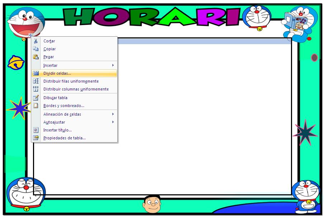
Task: Click the highlighted first table row
Action: pyautogui.click(x=204, y=41)
